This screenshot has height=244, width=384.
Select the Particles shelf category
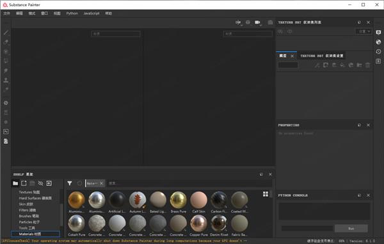(29, 222)
